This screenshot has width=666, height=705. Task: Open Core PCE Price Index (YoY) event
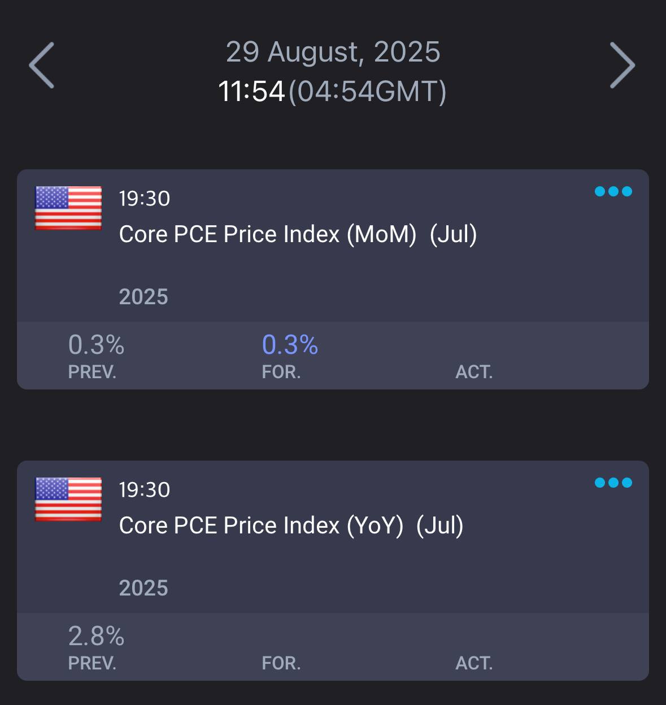click(x=291, y=526)
